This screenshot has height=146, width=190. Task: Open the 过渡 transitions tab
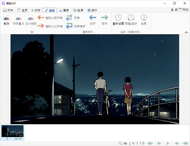pyautogui.click(x=78, y=10)
